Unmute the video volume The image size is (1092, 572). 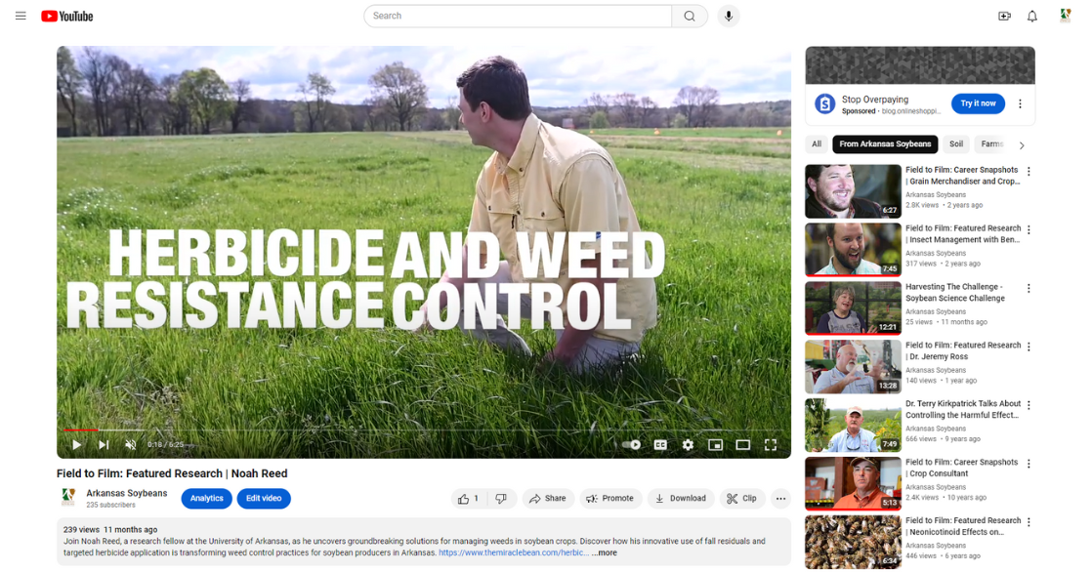130,444
